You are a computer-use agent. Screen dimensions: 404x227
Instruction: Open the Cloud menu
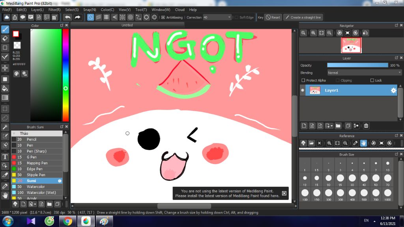(x=180, y=10)
